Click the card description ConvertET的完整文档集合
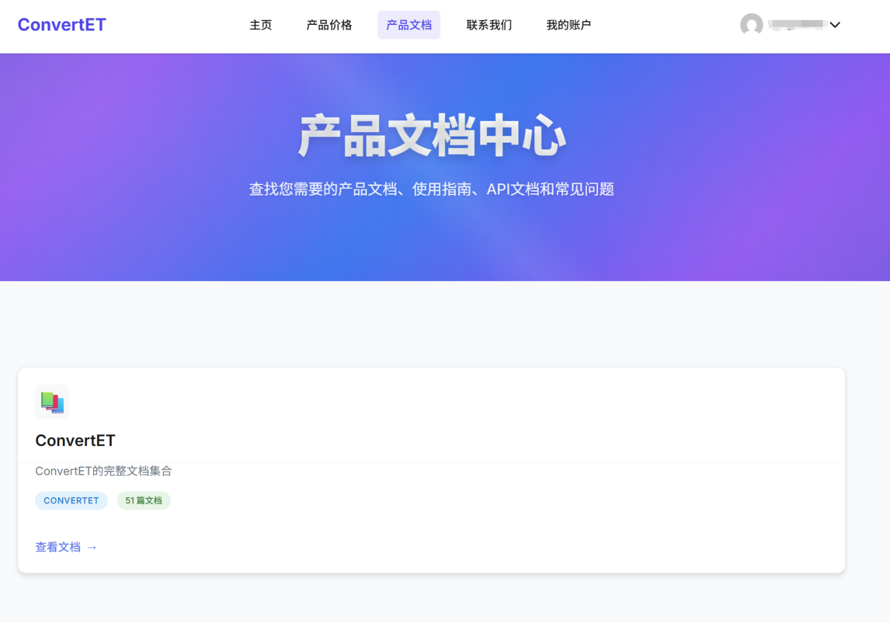 pyautogui.click(x=104, y=471)
